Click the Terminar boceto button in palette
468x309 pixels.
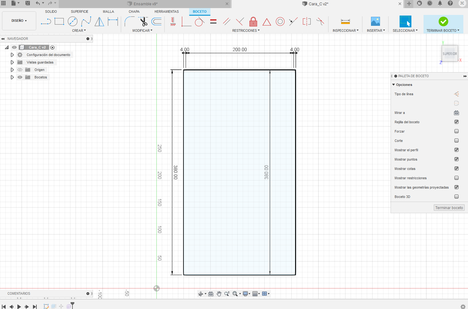pyautogui.click(x=449, y=208)
